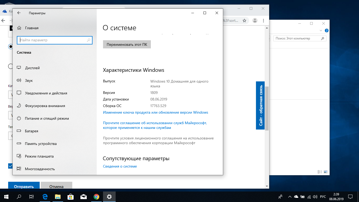Image resolution: width=359 pixels, height=202 pixels.
Task: Click Отмена button in browser form
Action: (x=57, y=186)
